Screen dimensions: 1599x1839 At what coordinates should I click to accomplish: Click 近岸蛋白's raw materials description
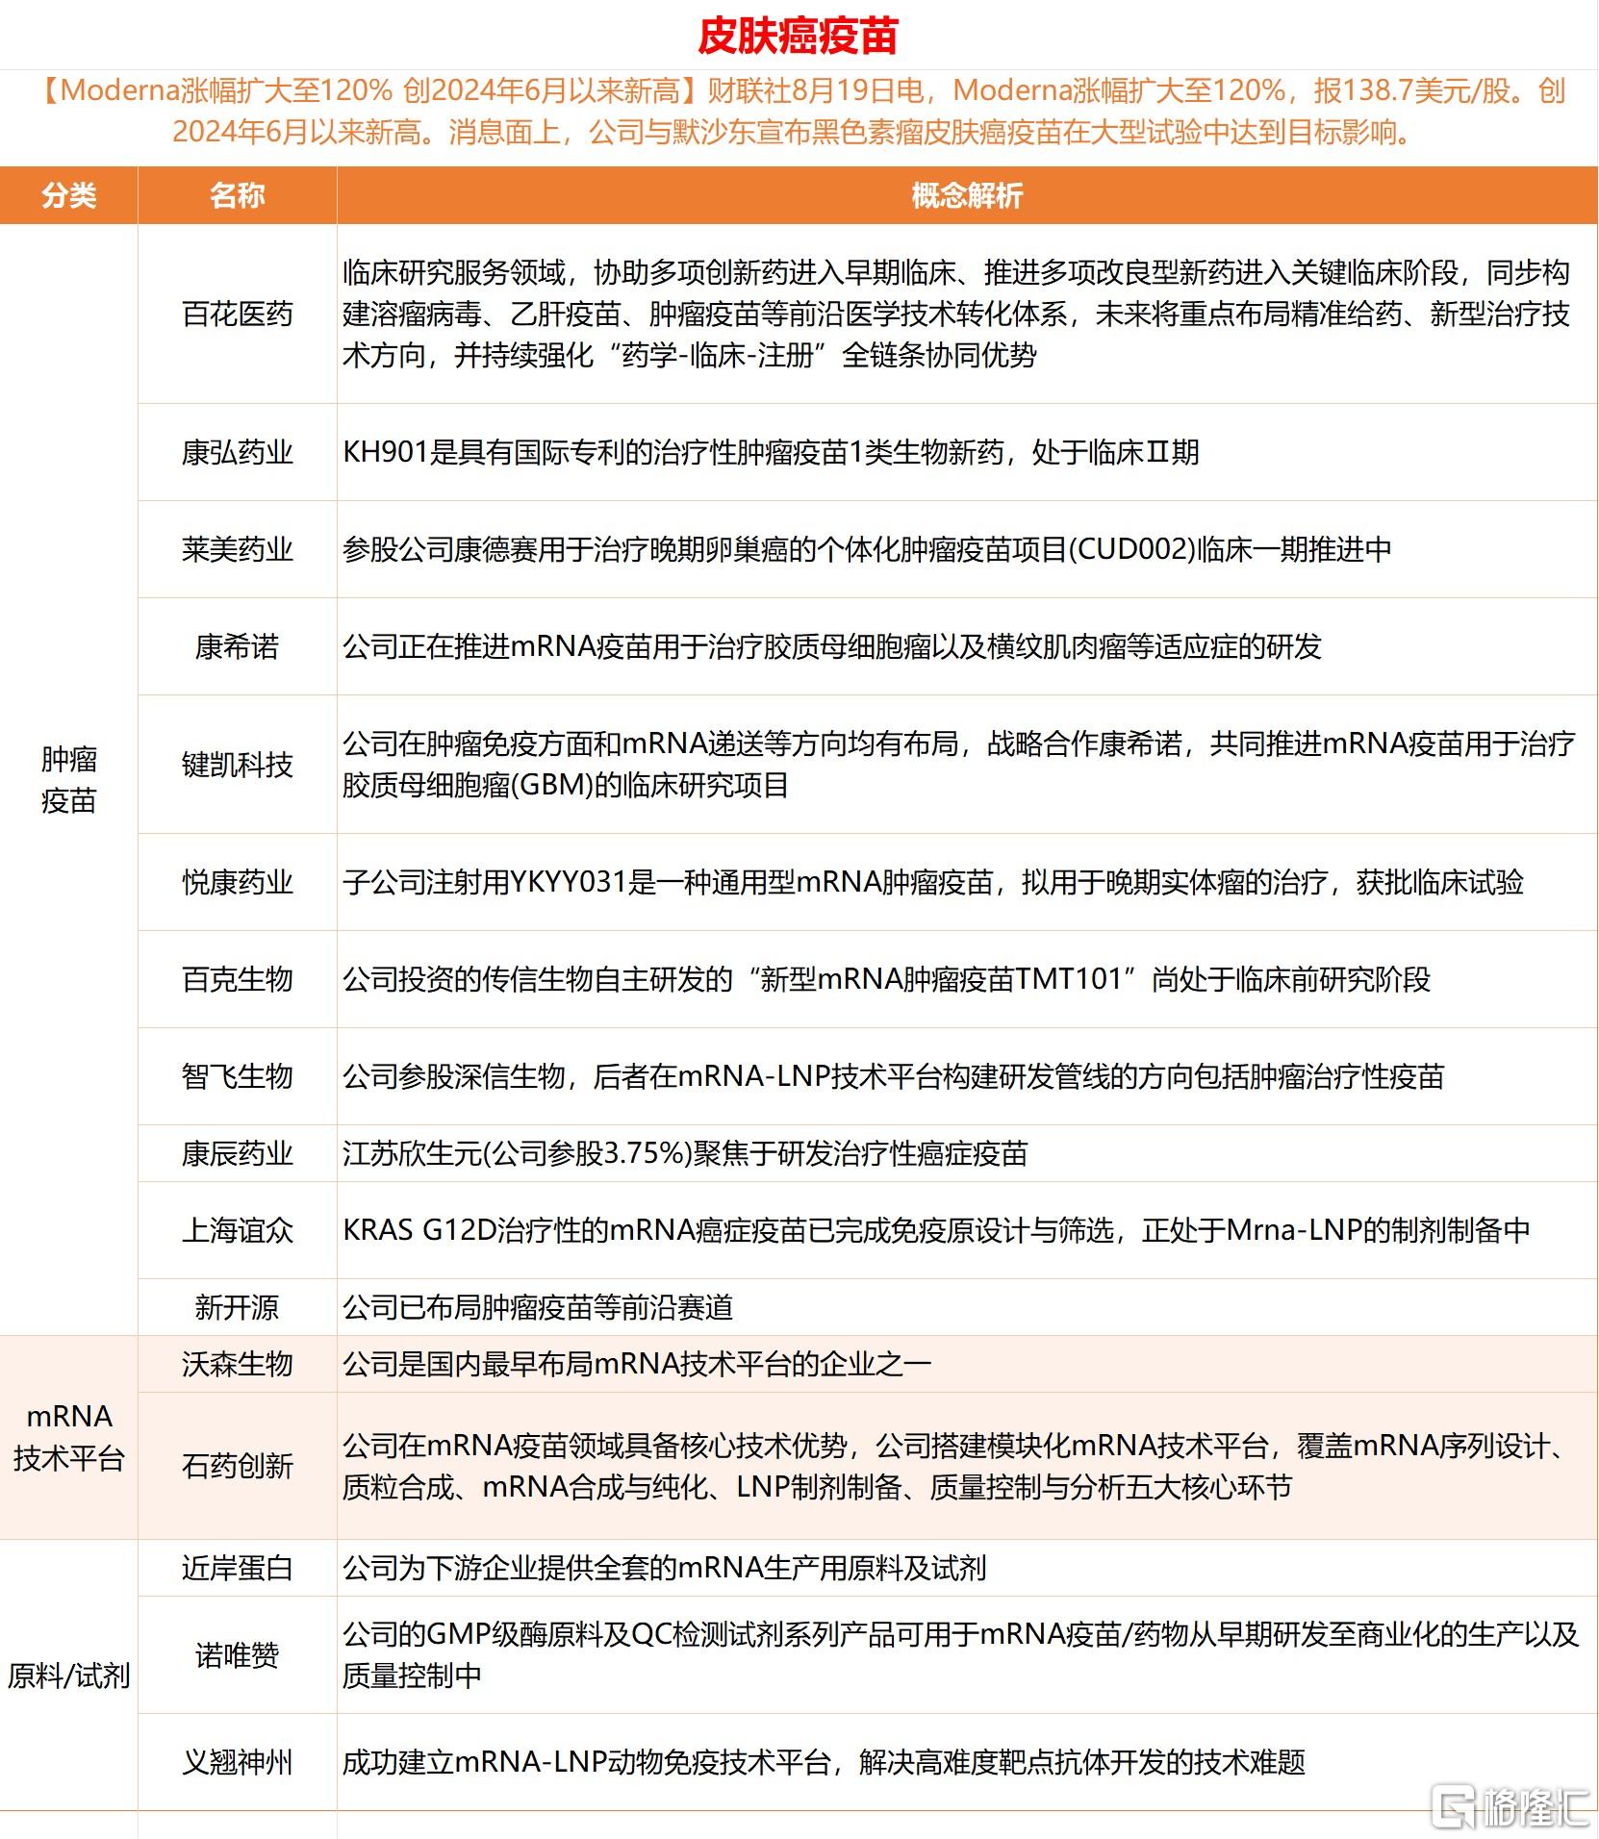point(665,1568)
